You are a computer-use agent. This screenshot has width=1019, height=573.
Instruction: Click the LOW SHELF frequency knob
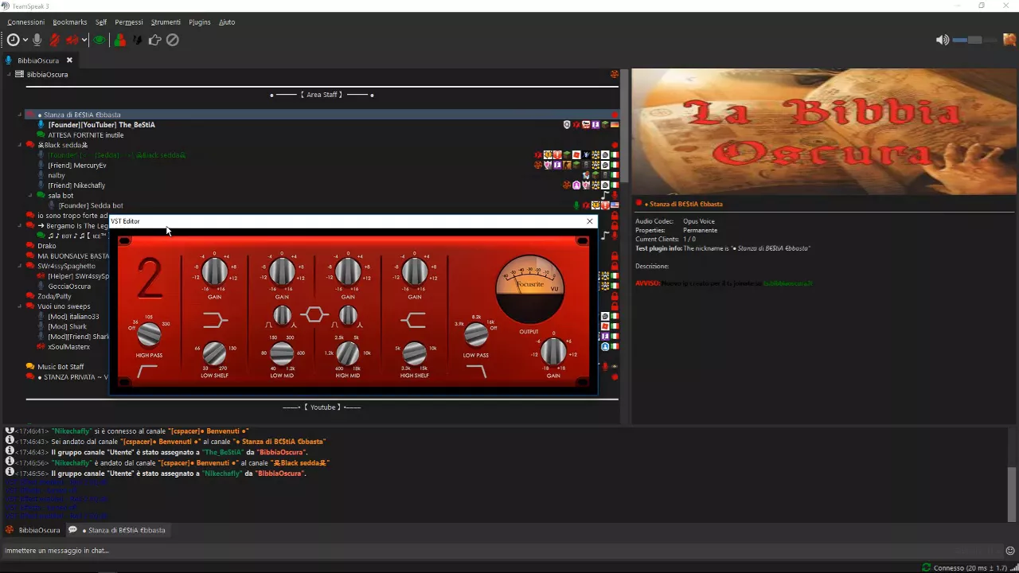[x=214, y=353]
